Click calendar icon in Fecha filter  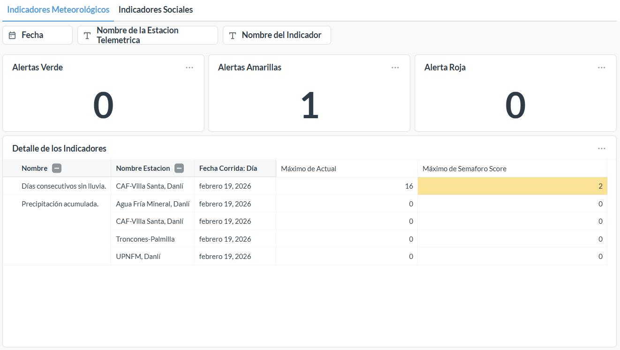click(x=13, y=35)
